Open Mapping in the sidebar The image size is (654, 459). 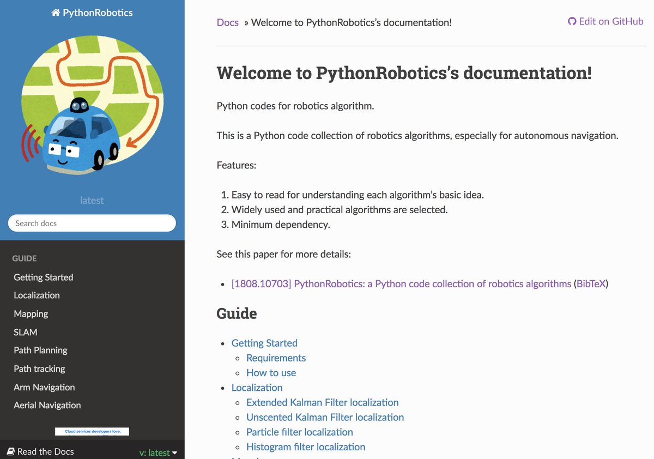click(31, 313)
